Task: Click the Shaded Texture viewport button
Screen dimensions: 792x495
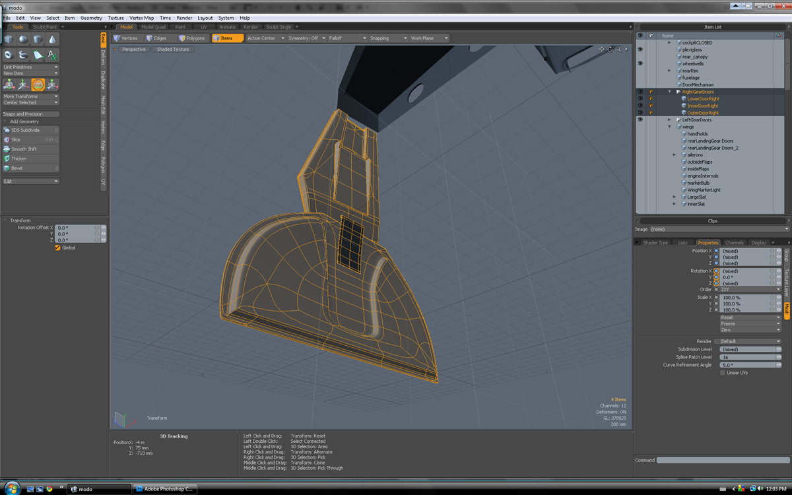Action: 172,49
